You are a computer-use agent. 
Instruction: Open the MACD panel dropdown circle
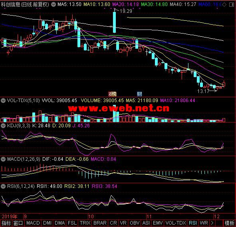point(3,159)
